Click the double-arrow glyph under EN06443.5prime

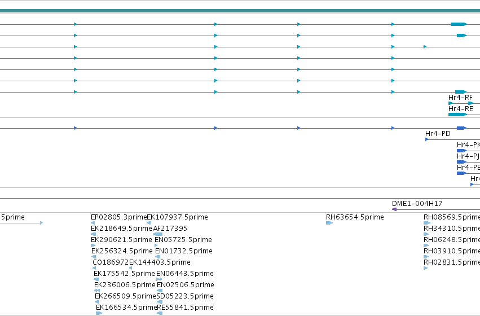(x=159, y=279)
